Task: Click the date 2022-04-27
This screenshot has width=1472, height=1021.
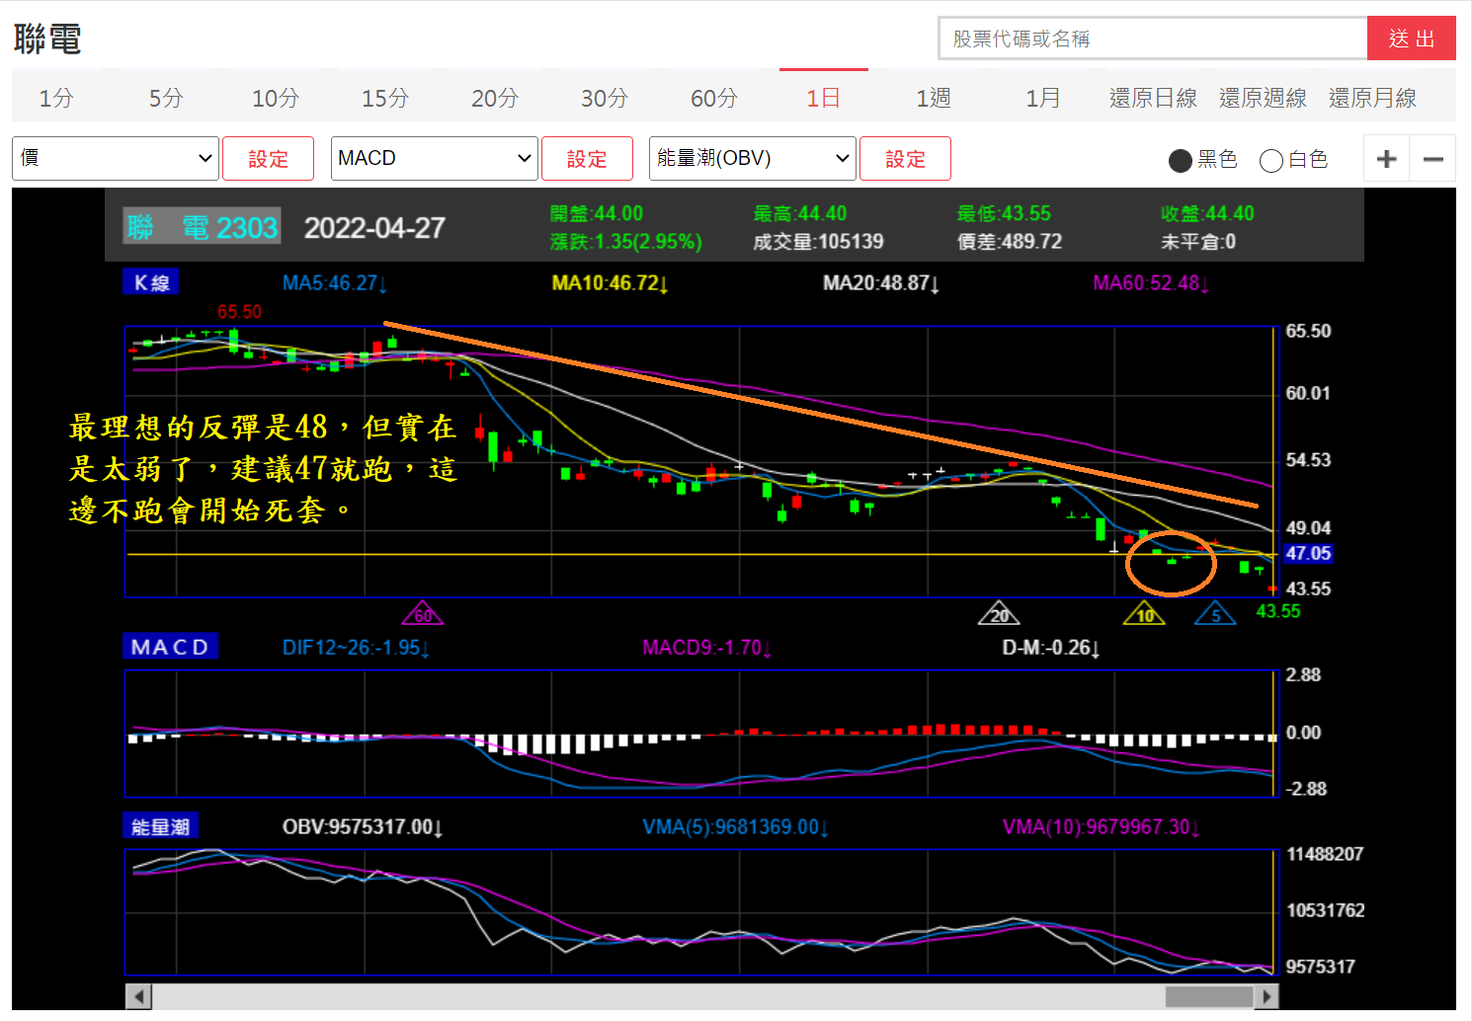Action: pyautogui.click(x=374, y=228)
